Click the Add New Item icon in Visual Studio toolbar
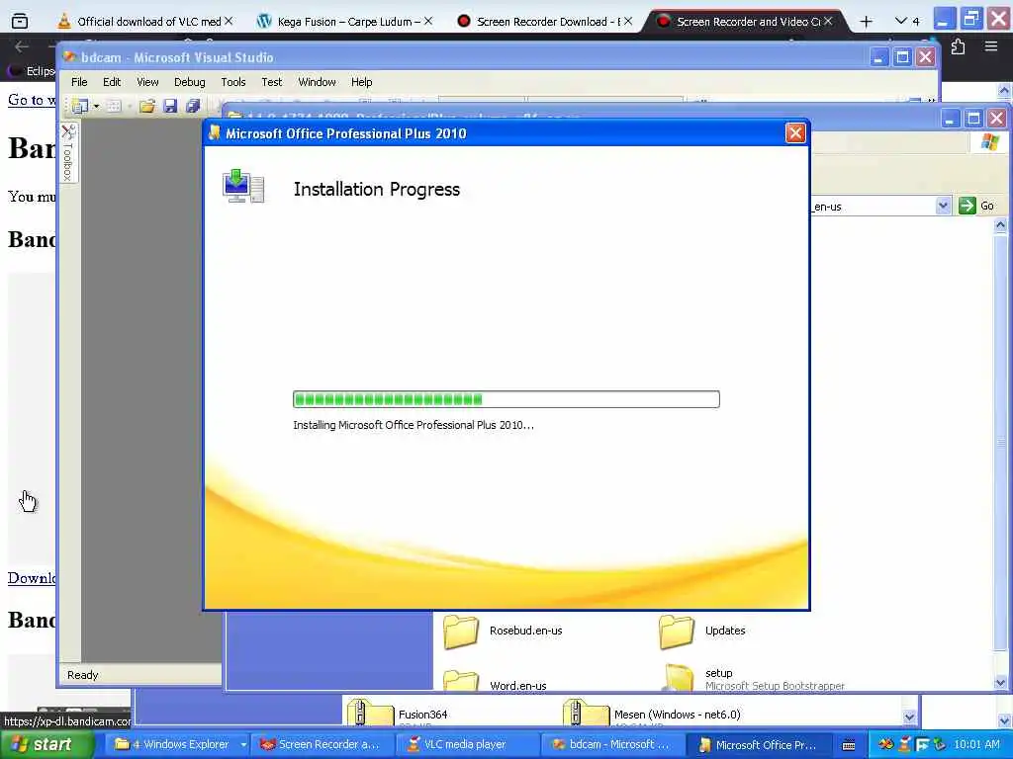The image size is (1013, 759). 114,106
